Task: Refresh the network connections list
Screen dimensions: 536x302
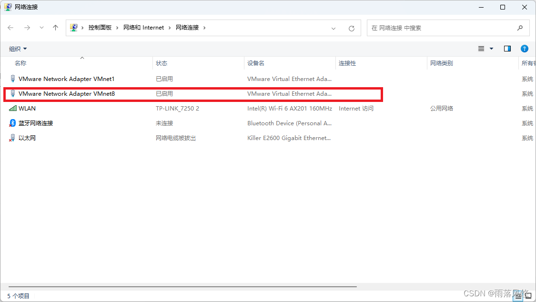Action: coord(352,29)
